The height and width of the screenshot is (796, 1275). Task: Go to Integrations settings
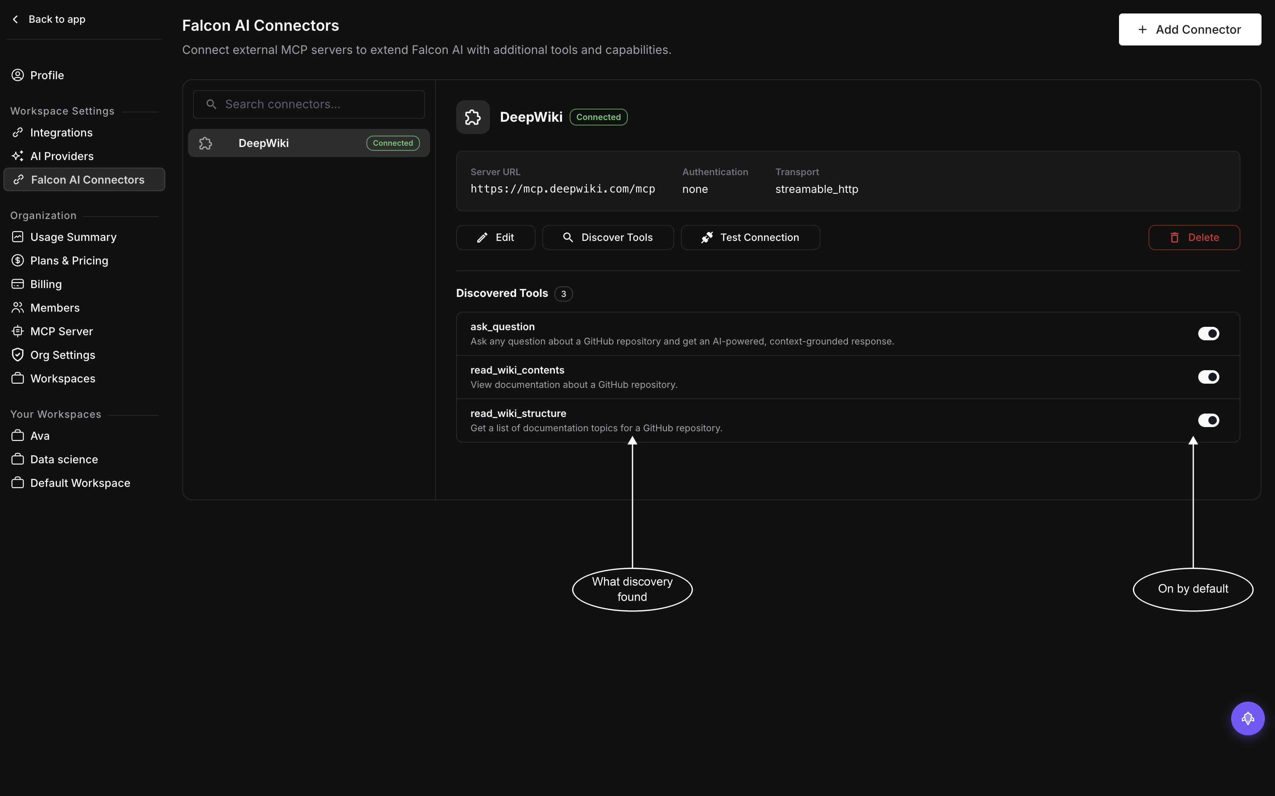84,133
